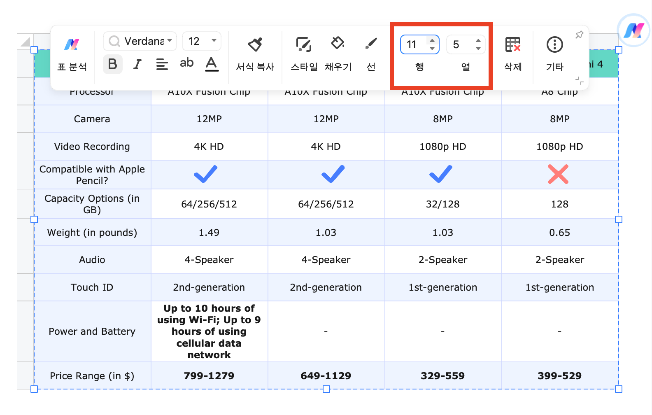Pin the floating toolbar

pyautogui.click(x=579, y=35)
